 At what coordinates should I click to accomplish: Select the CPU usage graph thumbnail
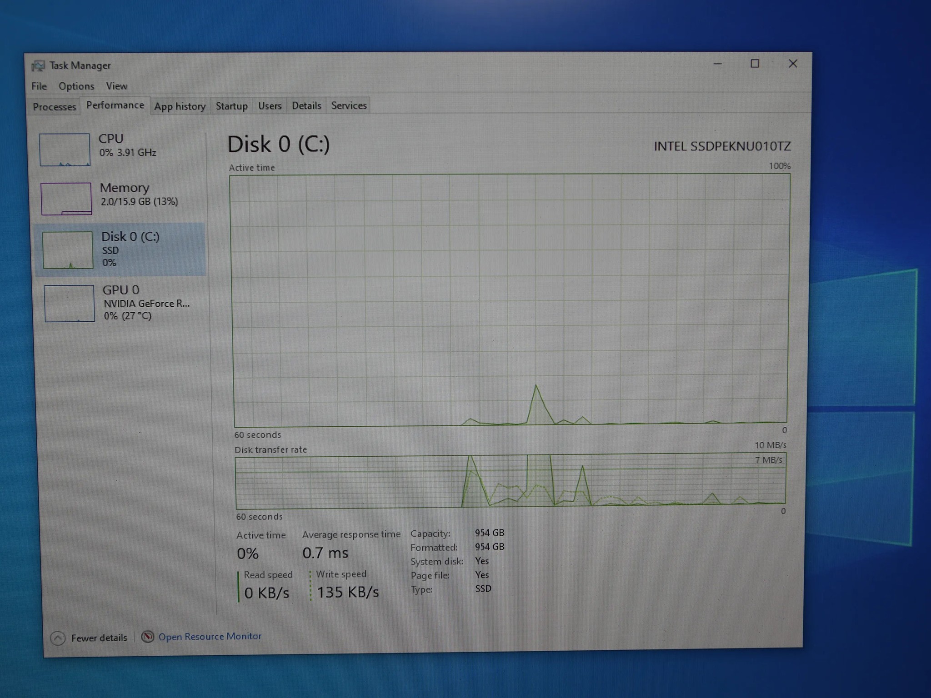[x=65, y=150]
